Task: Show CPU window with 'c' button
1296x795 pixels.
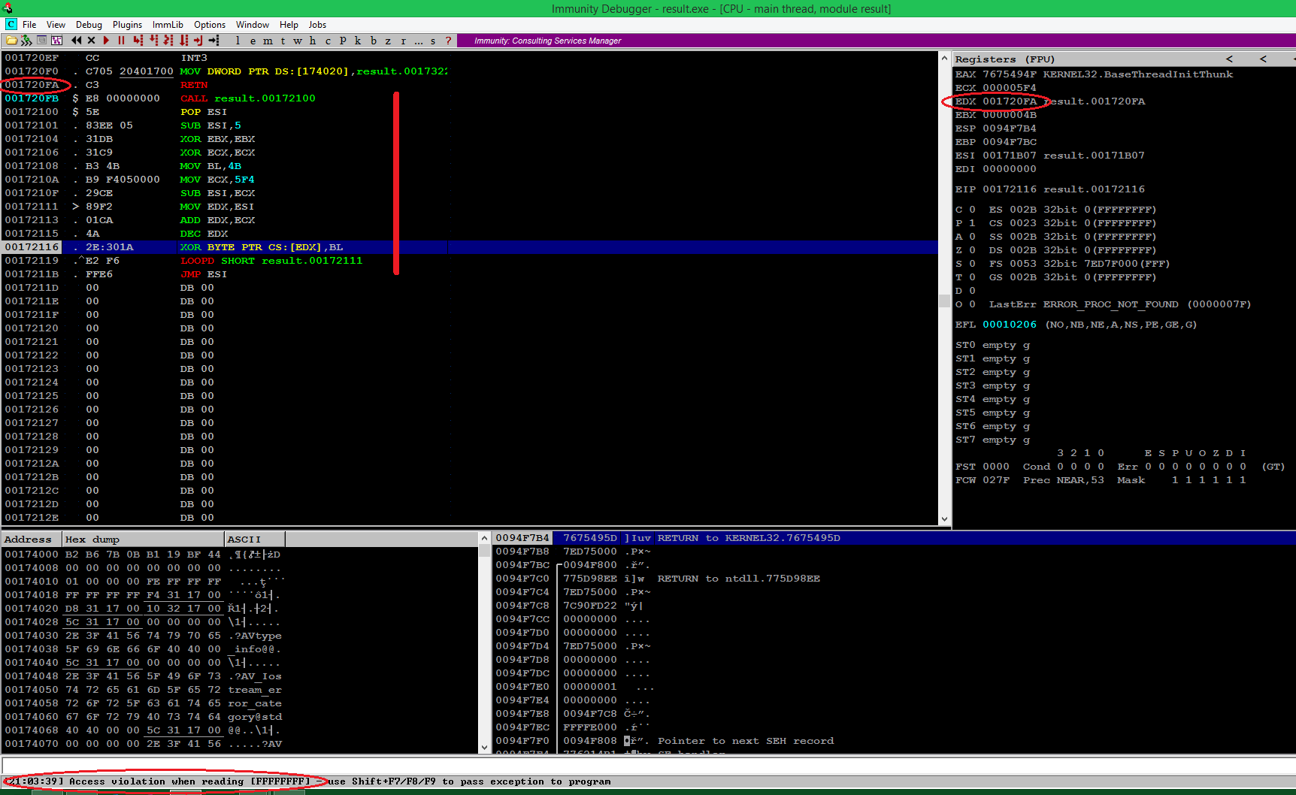Action: pos(328,41)
